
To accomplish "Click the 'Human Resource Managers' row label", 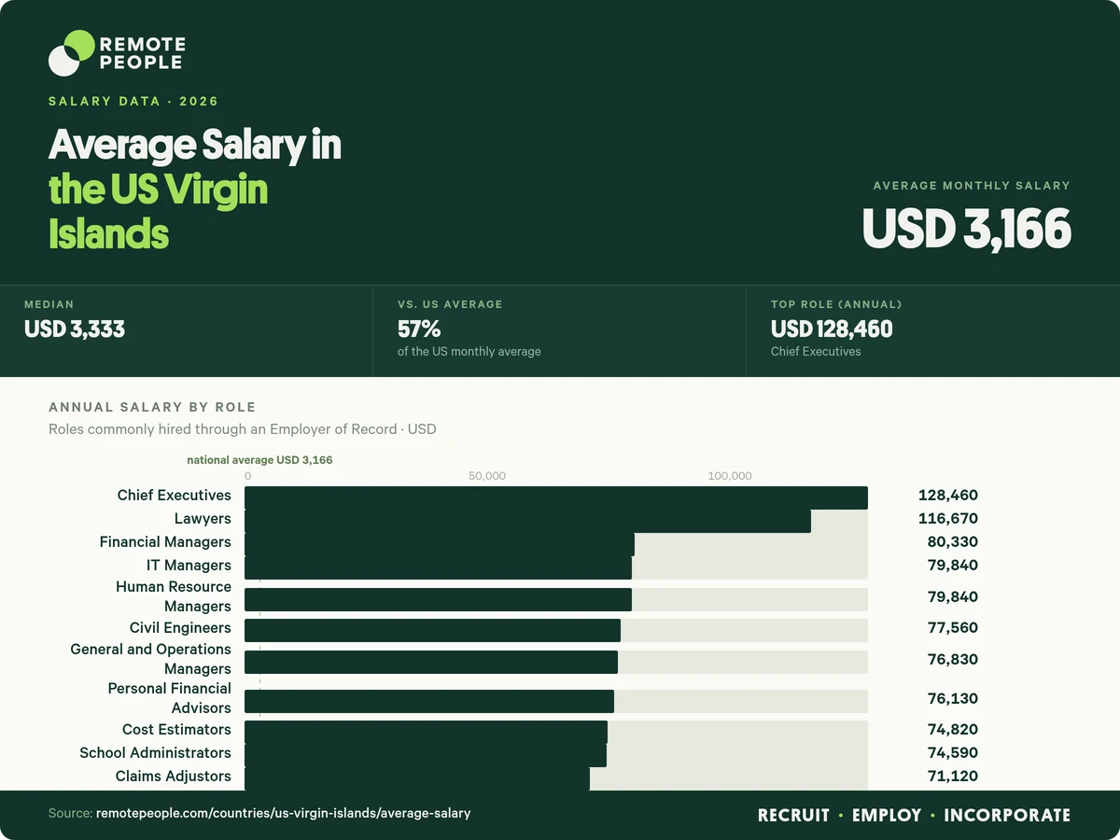I will point(174,596).
